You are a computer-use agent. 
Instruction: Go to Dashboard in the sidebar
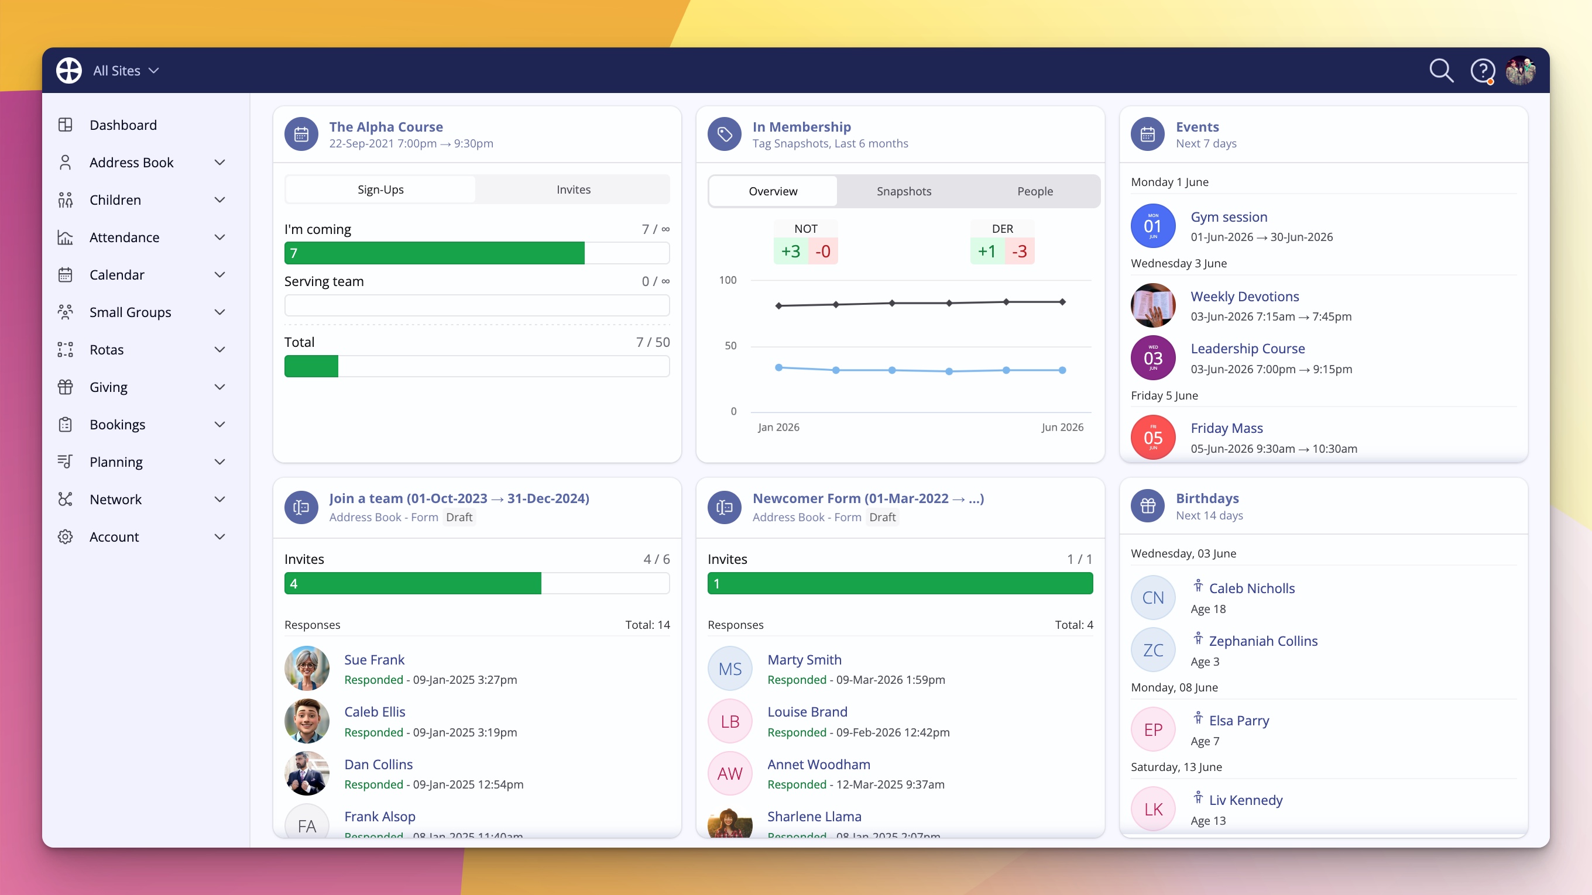123,125
